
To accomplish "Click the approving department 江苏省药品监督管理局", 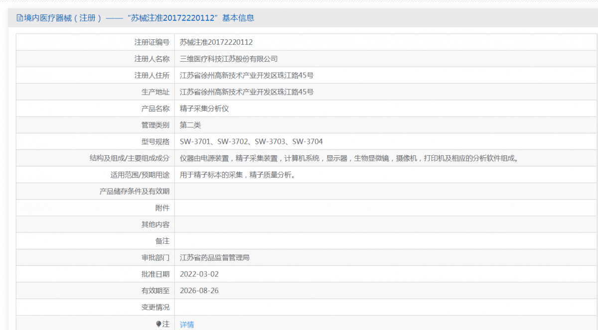I will coord(215,258).
